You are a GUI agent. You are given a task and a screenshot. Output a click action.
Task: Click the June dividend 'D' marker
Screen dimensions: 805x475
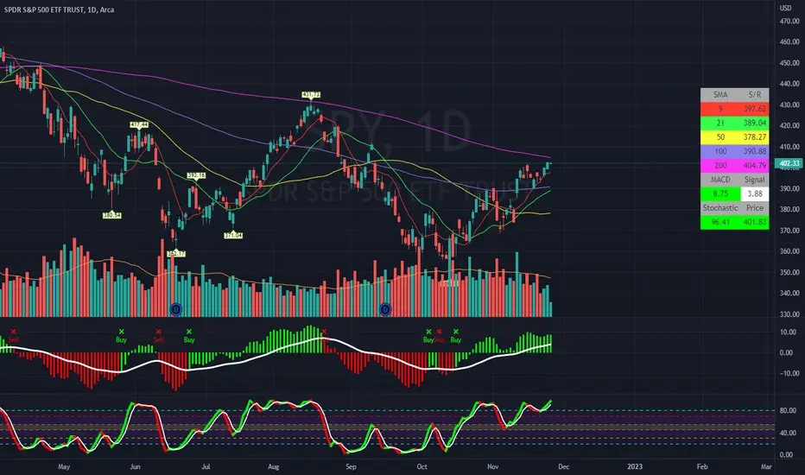point(176,309)
